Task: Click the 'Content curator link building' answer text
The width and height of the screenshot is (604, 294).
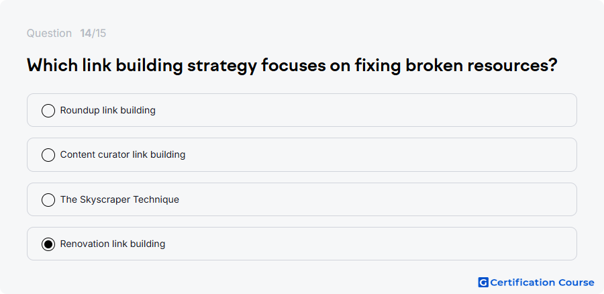Action: click(x=123, y=154)
